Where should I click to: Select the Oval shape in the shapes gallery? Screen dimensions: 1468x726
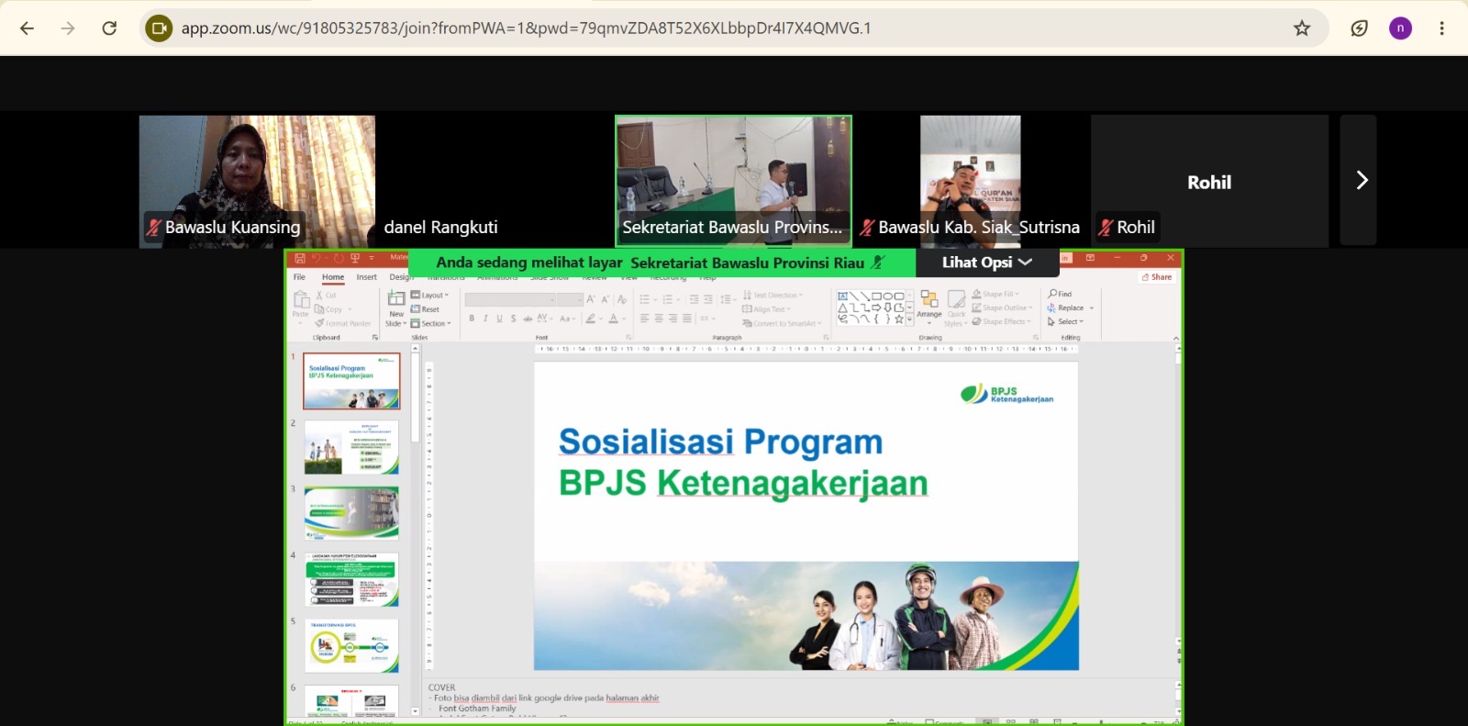click(887, 296)
